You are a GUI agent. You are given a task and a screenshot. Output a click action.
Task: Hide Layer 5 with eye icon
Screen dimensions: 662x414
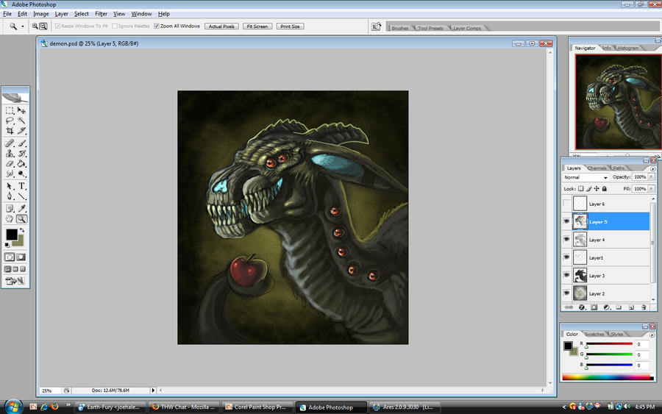tap(566, 221)
